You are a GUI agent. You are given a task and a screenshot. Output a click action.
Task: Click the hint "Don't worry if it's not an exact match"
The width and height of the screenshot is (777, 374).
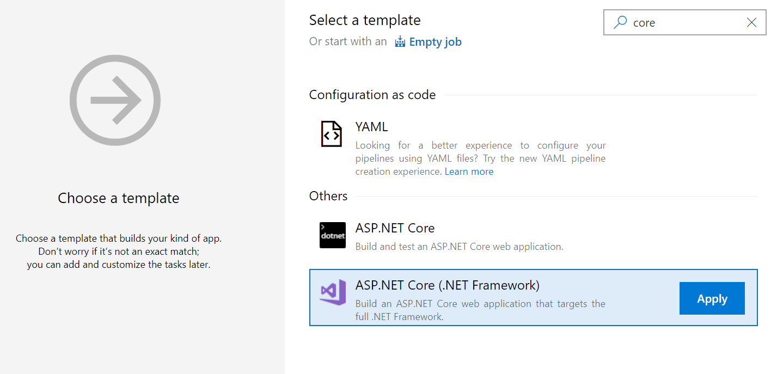click(x=119, y=252)
